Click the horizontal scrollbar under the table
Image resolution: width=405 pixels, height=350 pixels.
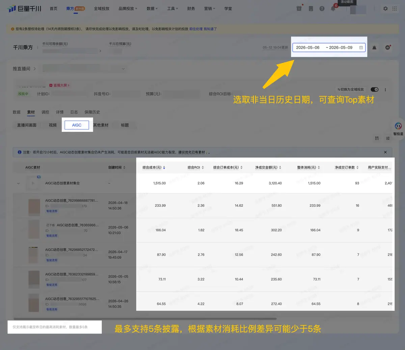click(x=145, y=319)
